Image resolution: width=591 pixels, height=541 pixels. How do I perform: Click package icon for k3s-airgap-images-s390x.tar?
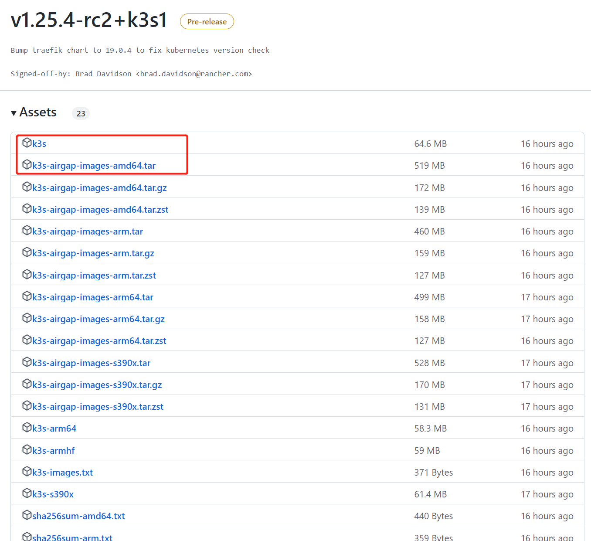tap(27, 362)
